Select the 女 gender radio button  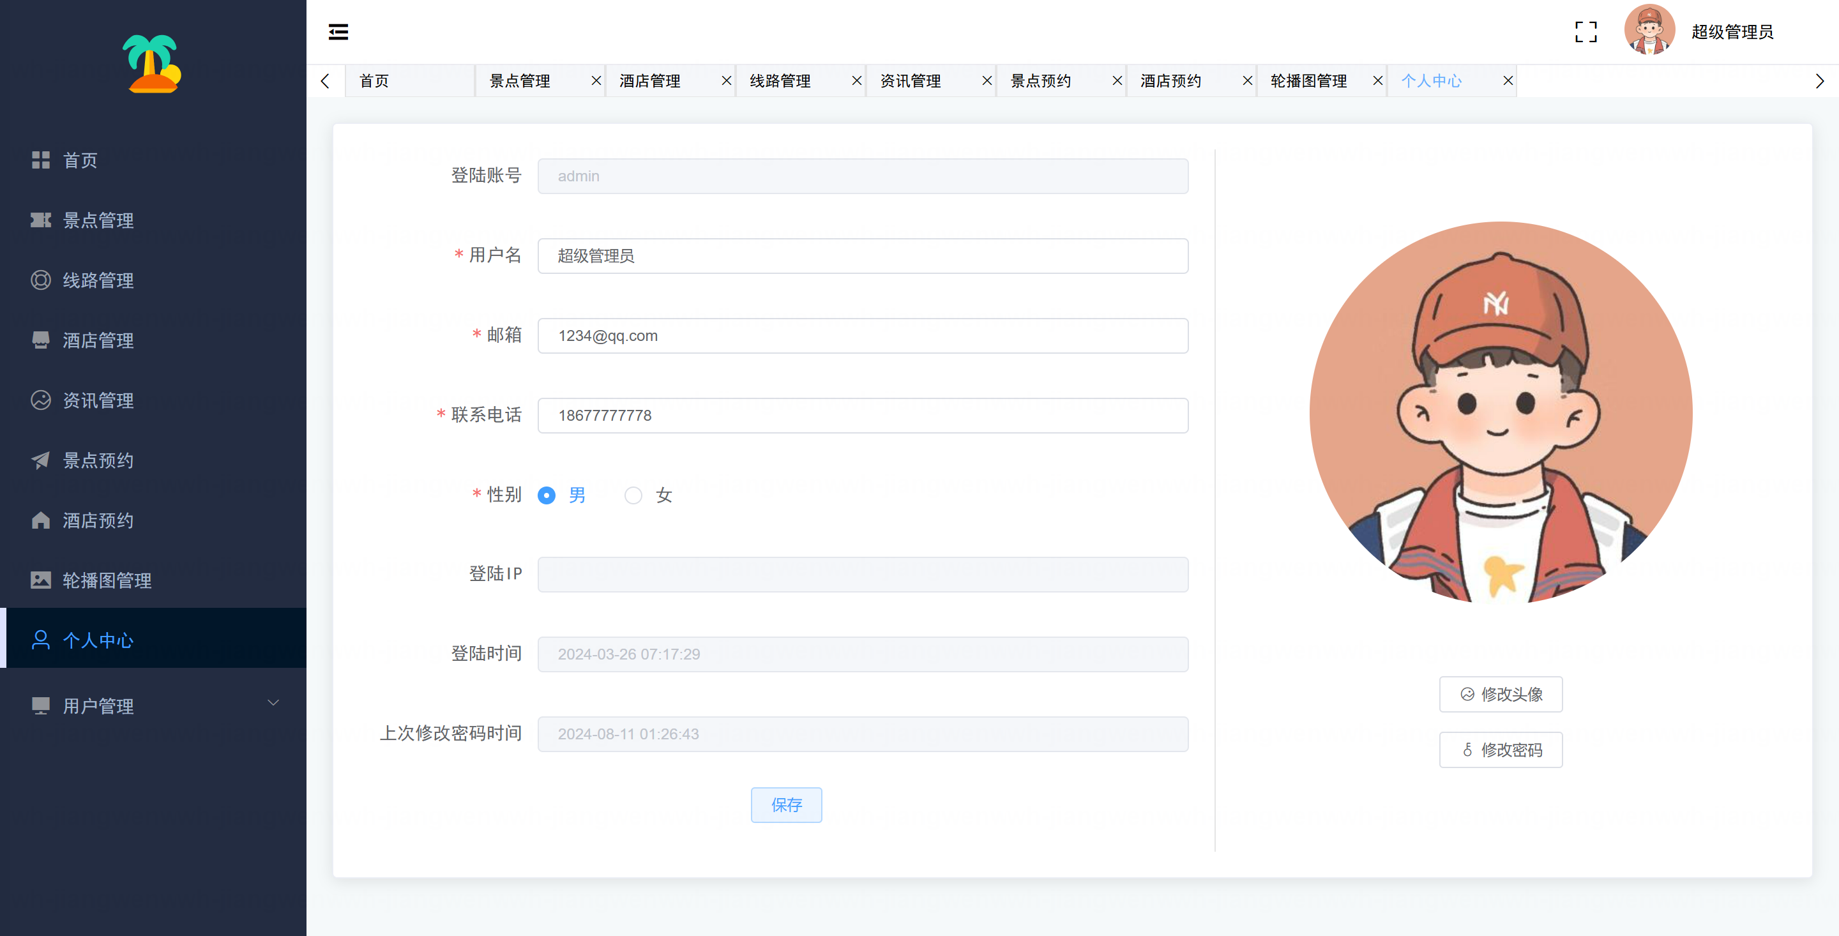pyautogui.click(x=633, y=495)
